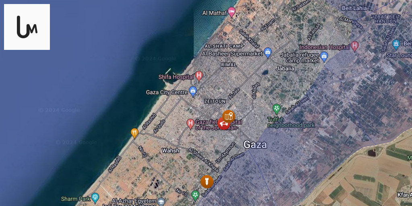Select the Beit Lahia label

click(354, 8)
